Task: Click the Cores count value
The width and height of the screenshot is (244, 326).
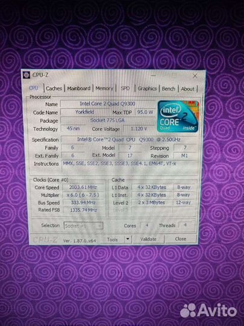Action: coord(147,225)
